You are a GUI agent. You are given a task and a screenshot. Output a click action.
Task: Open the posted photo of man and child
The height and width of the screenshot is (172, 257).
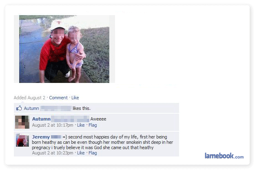(x=64, y=49)
